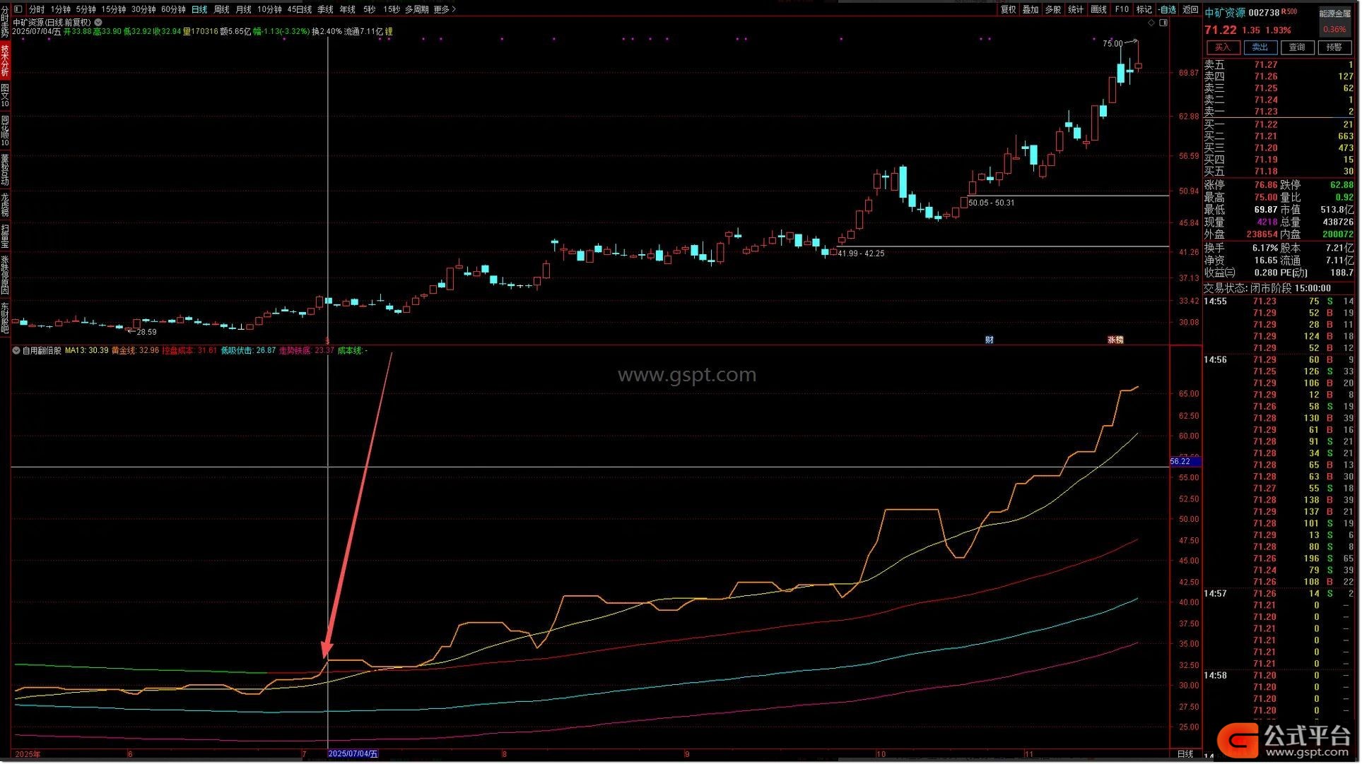Screen dimensions: 1362x764
Task: Click the 2025/07/04 date label on timeline
Action: click(x=353, y=753)
